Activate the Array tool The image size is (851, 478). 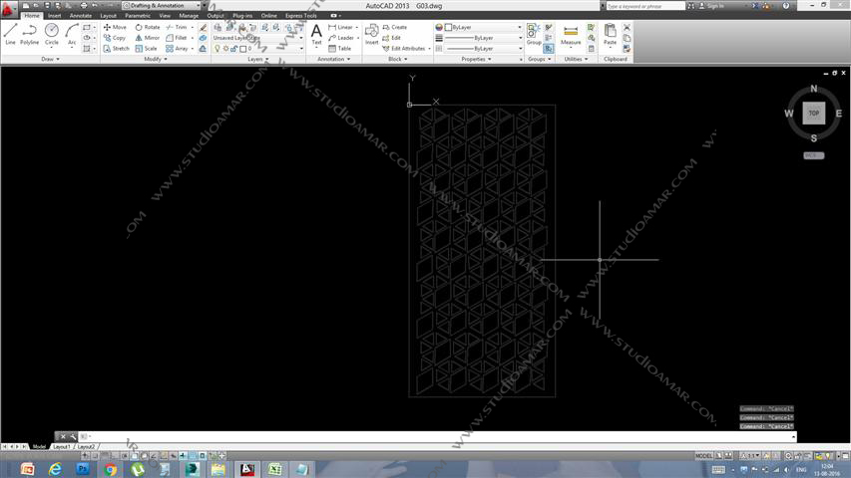178,49
